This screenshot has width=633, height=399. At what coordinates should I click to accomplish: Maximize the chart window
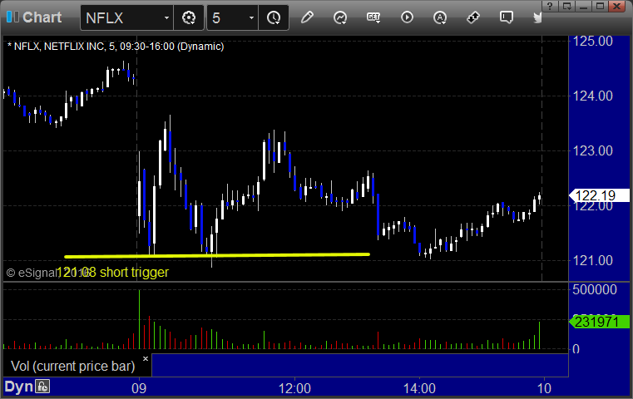[x=600, y=6]
